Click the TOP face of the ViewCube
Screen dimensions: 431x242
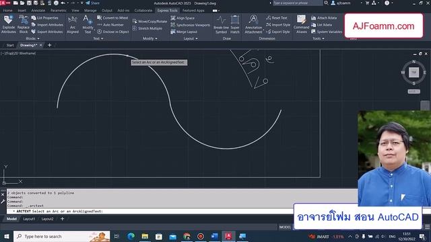coord(414,73)
